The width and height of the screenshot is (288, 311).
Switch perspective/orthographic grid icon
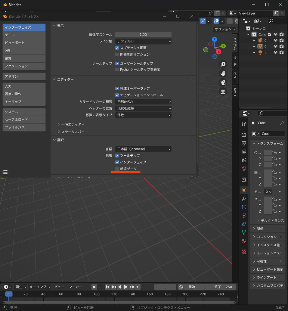click(223, 92)
